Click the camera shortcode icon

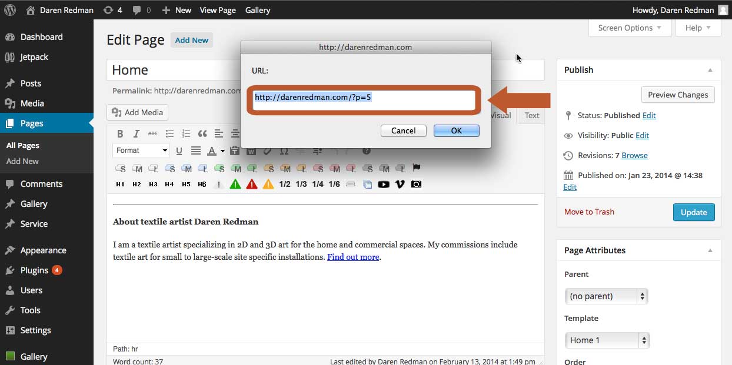coord(417,185)
